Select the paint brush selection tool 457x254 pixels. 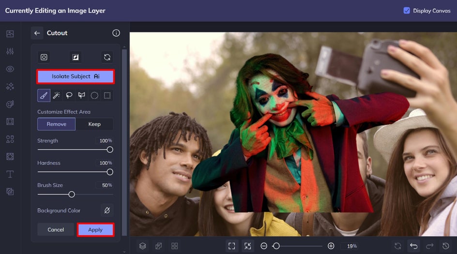coord(44,95)
